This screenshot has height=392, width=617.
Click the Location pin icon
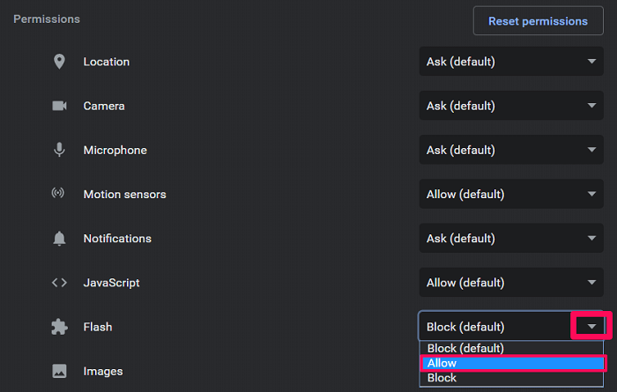[59, 62]
